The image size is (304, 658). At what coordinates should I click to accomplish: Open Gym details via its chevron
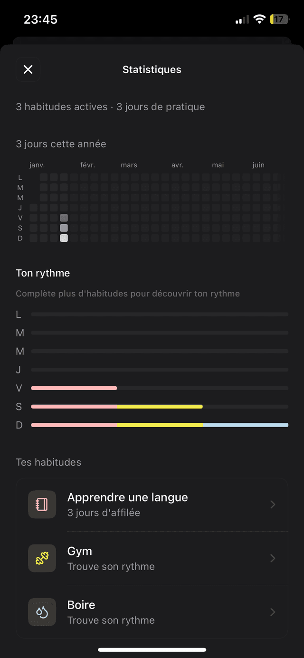(273, 558)
